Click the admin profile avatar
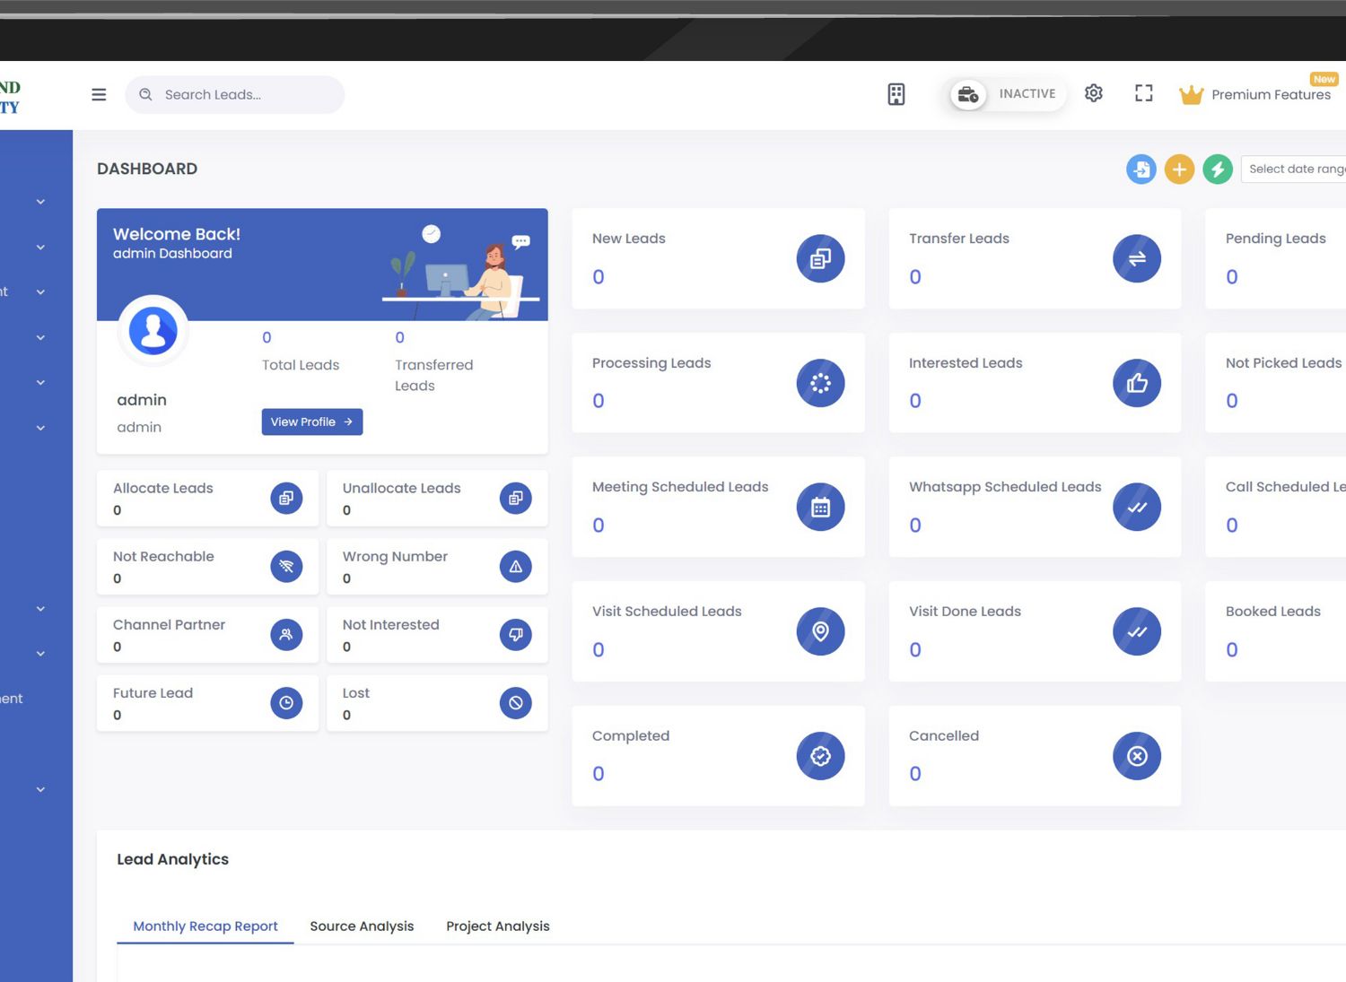 (153, 331)
